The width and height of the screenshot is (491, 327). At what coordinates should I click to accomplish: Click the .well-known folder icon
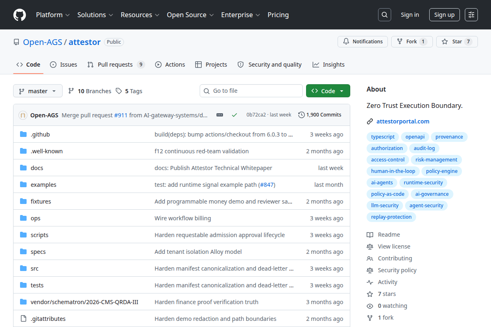point(23,151)
